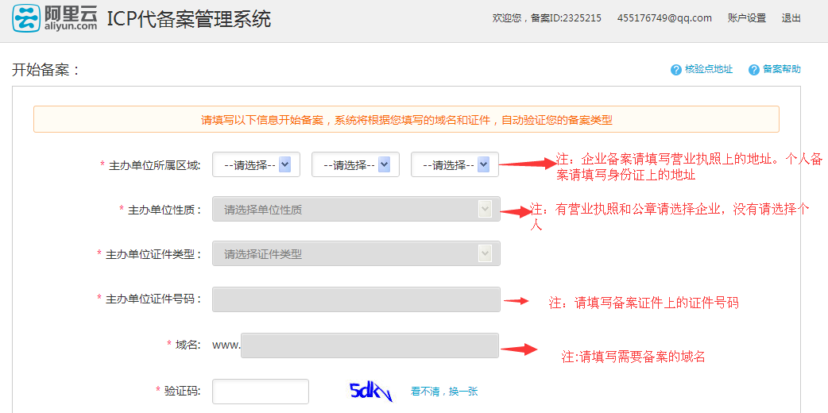Screen dimensions: 828x413
Task: Click the captcha verification image
Action: pyautogui.click(x=371, y=391)
